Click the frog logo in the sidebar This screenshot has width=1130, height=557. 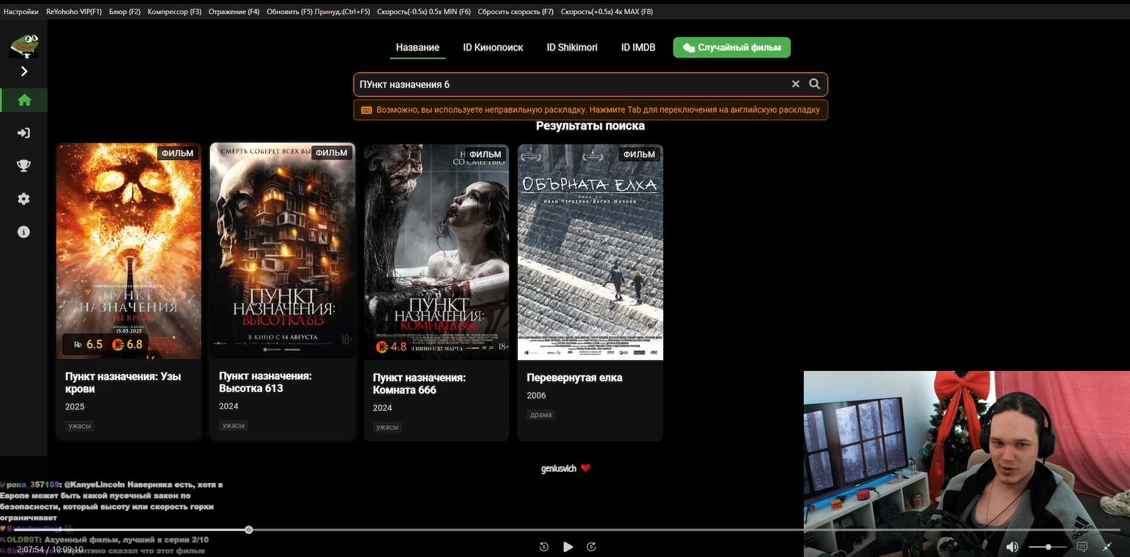pos(24,45)
